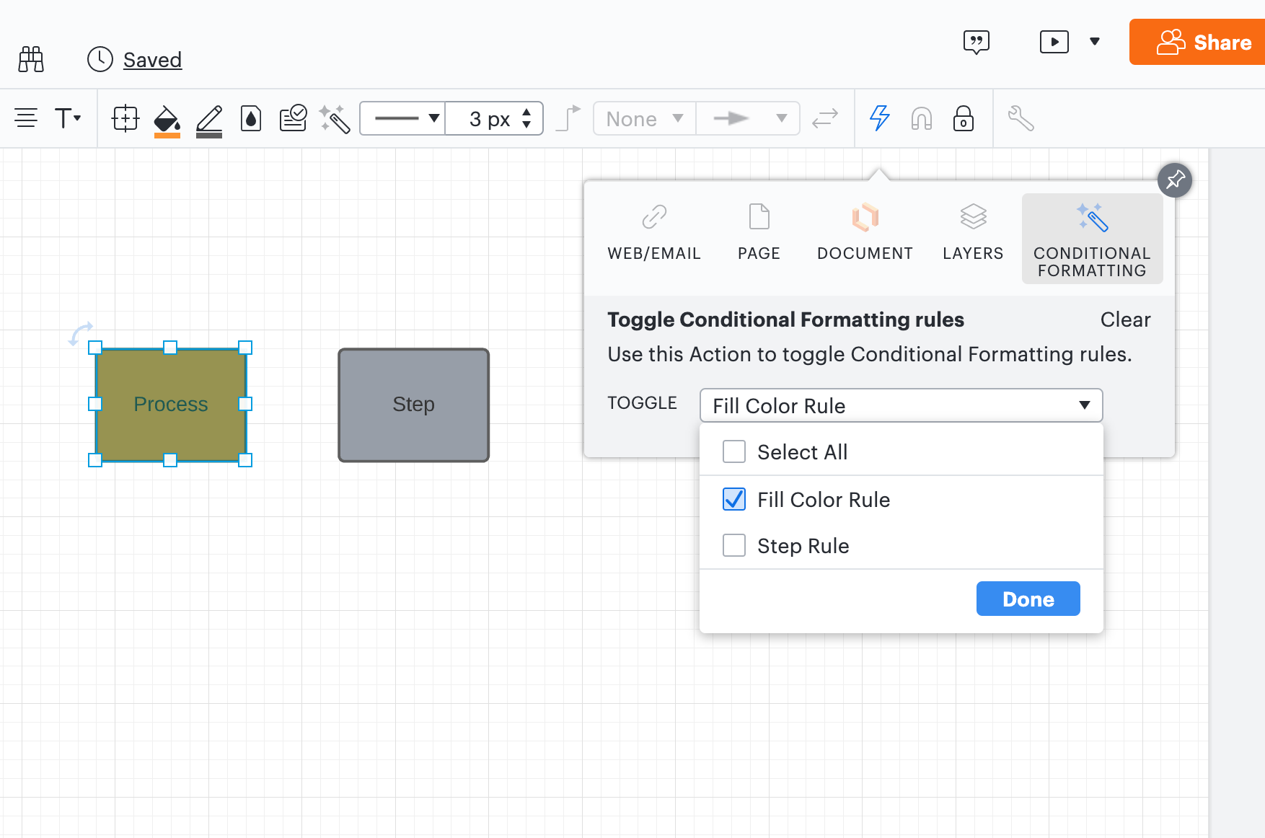
Task: Open the binoculars find icon
Action: click(x=31, y=59)
